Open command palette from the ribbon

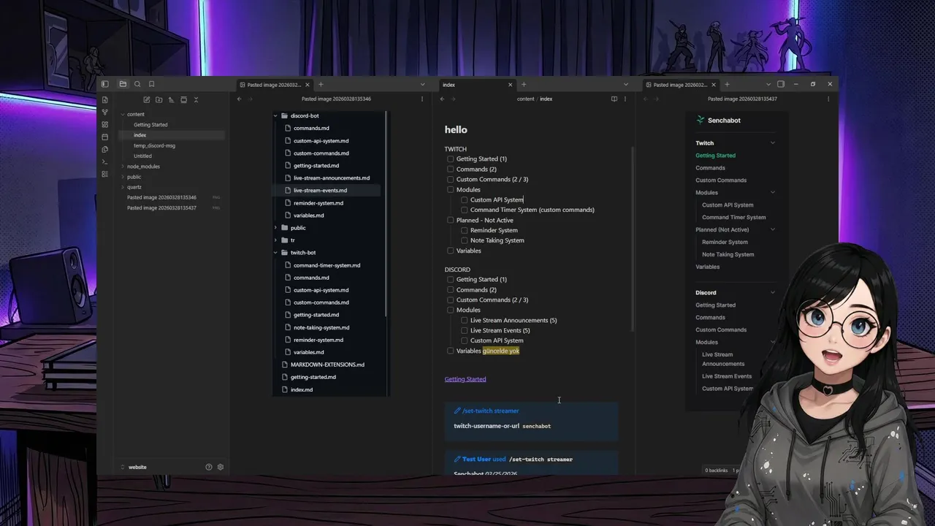(105, 161)
